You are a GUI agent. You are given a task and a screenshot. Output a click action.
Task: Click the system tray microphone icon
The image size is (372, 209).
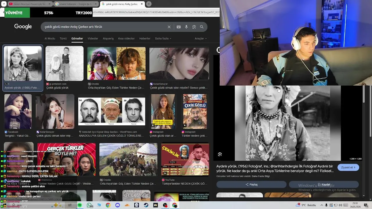click(327, 205)
